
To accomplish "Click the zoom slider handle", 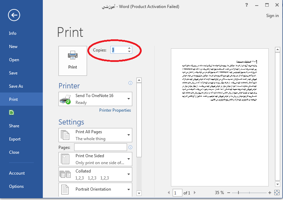I will point(238,193).
